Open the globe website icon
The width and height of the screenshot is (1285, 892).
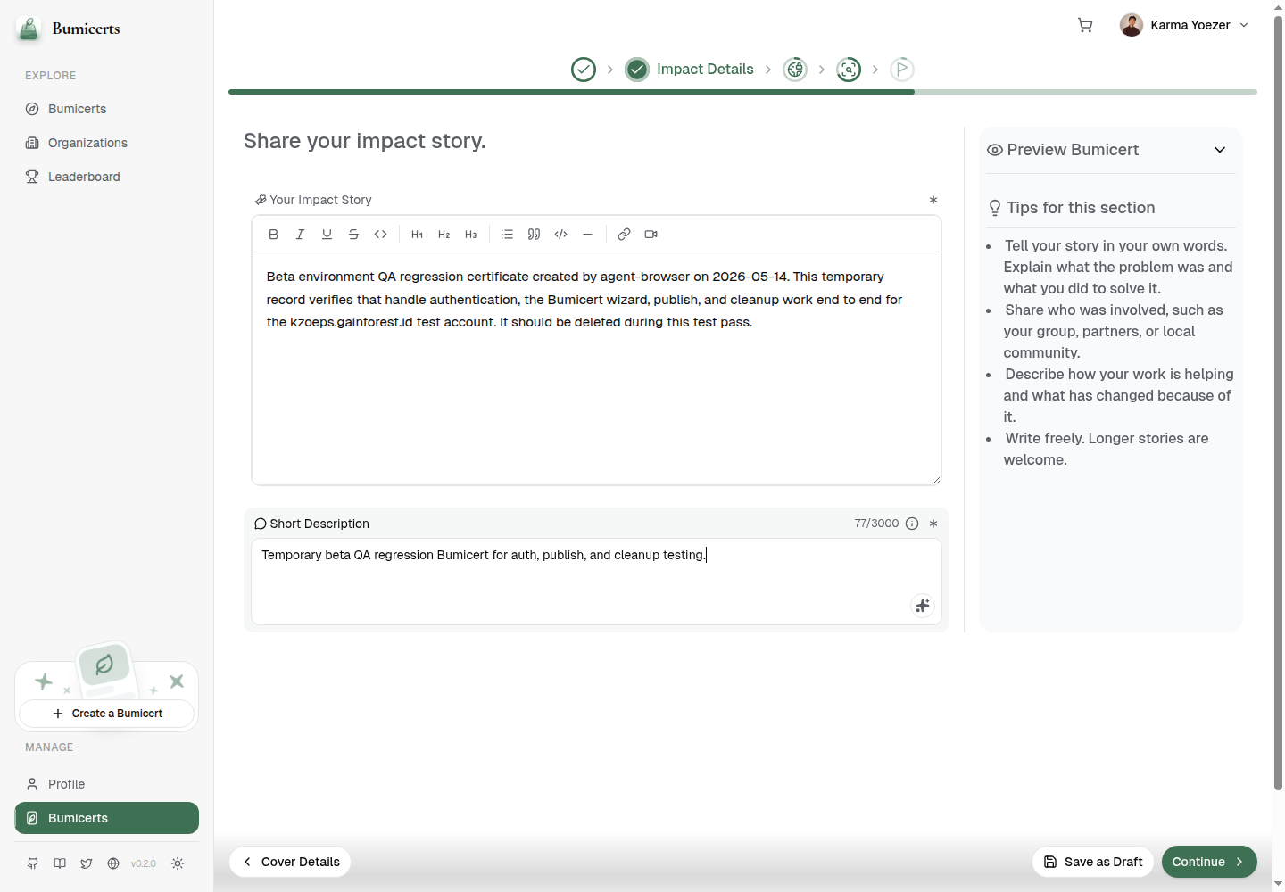(x=113, y=863)
